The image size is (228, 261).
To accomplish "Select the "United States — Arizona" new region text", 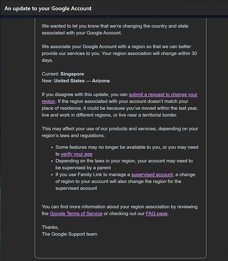I will [x=82, y=81].
